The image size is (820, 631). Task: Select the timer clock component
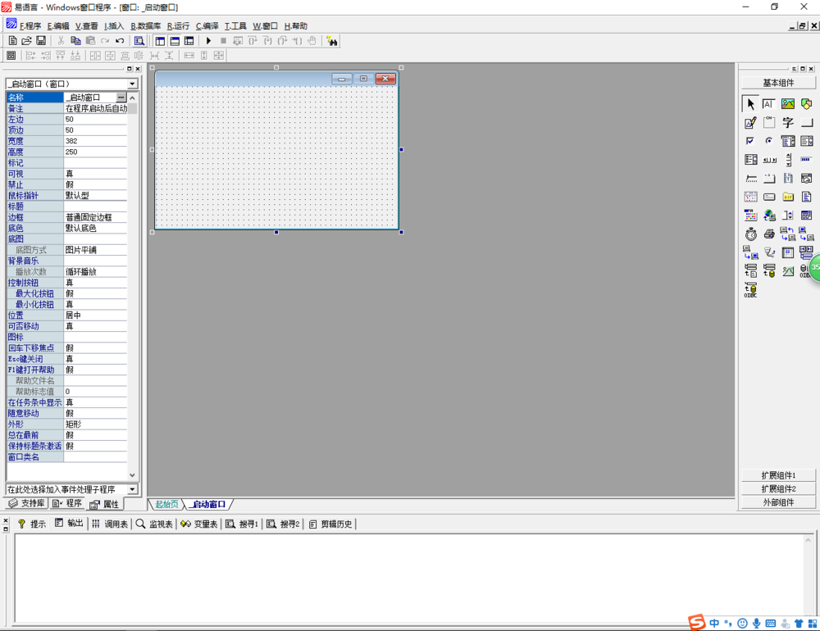(x=750, y=234)
